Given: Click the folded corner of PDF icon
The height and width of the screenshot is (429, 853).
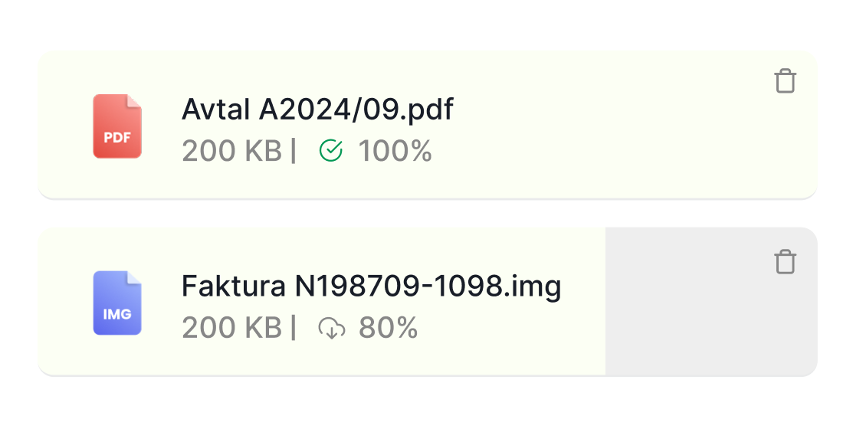Looking at the screenshot, I should click(135, 101).
